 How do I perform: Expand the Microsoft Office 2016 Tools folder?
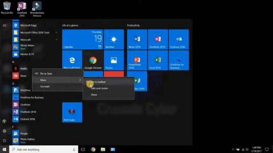pos(56,32)
